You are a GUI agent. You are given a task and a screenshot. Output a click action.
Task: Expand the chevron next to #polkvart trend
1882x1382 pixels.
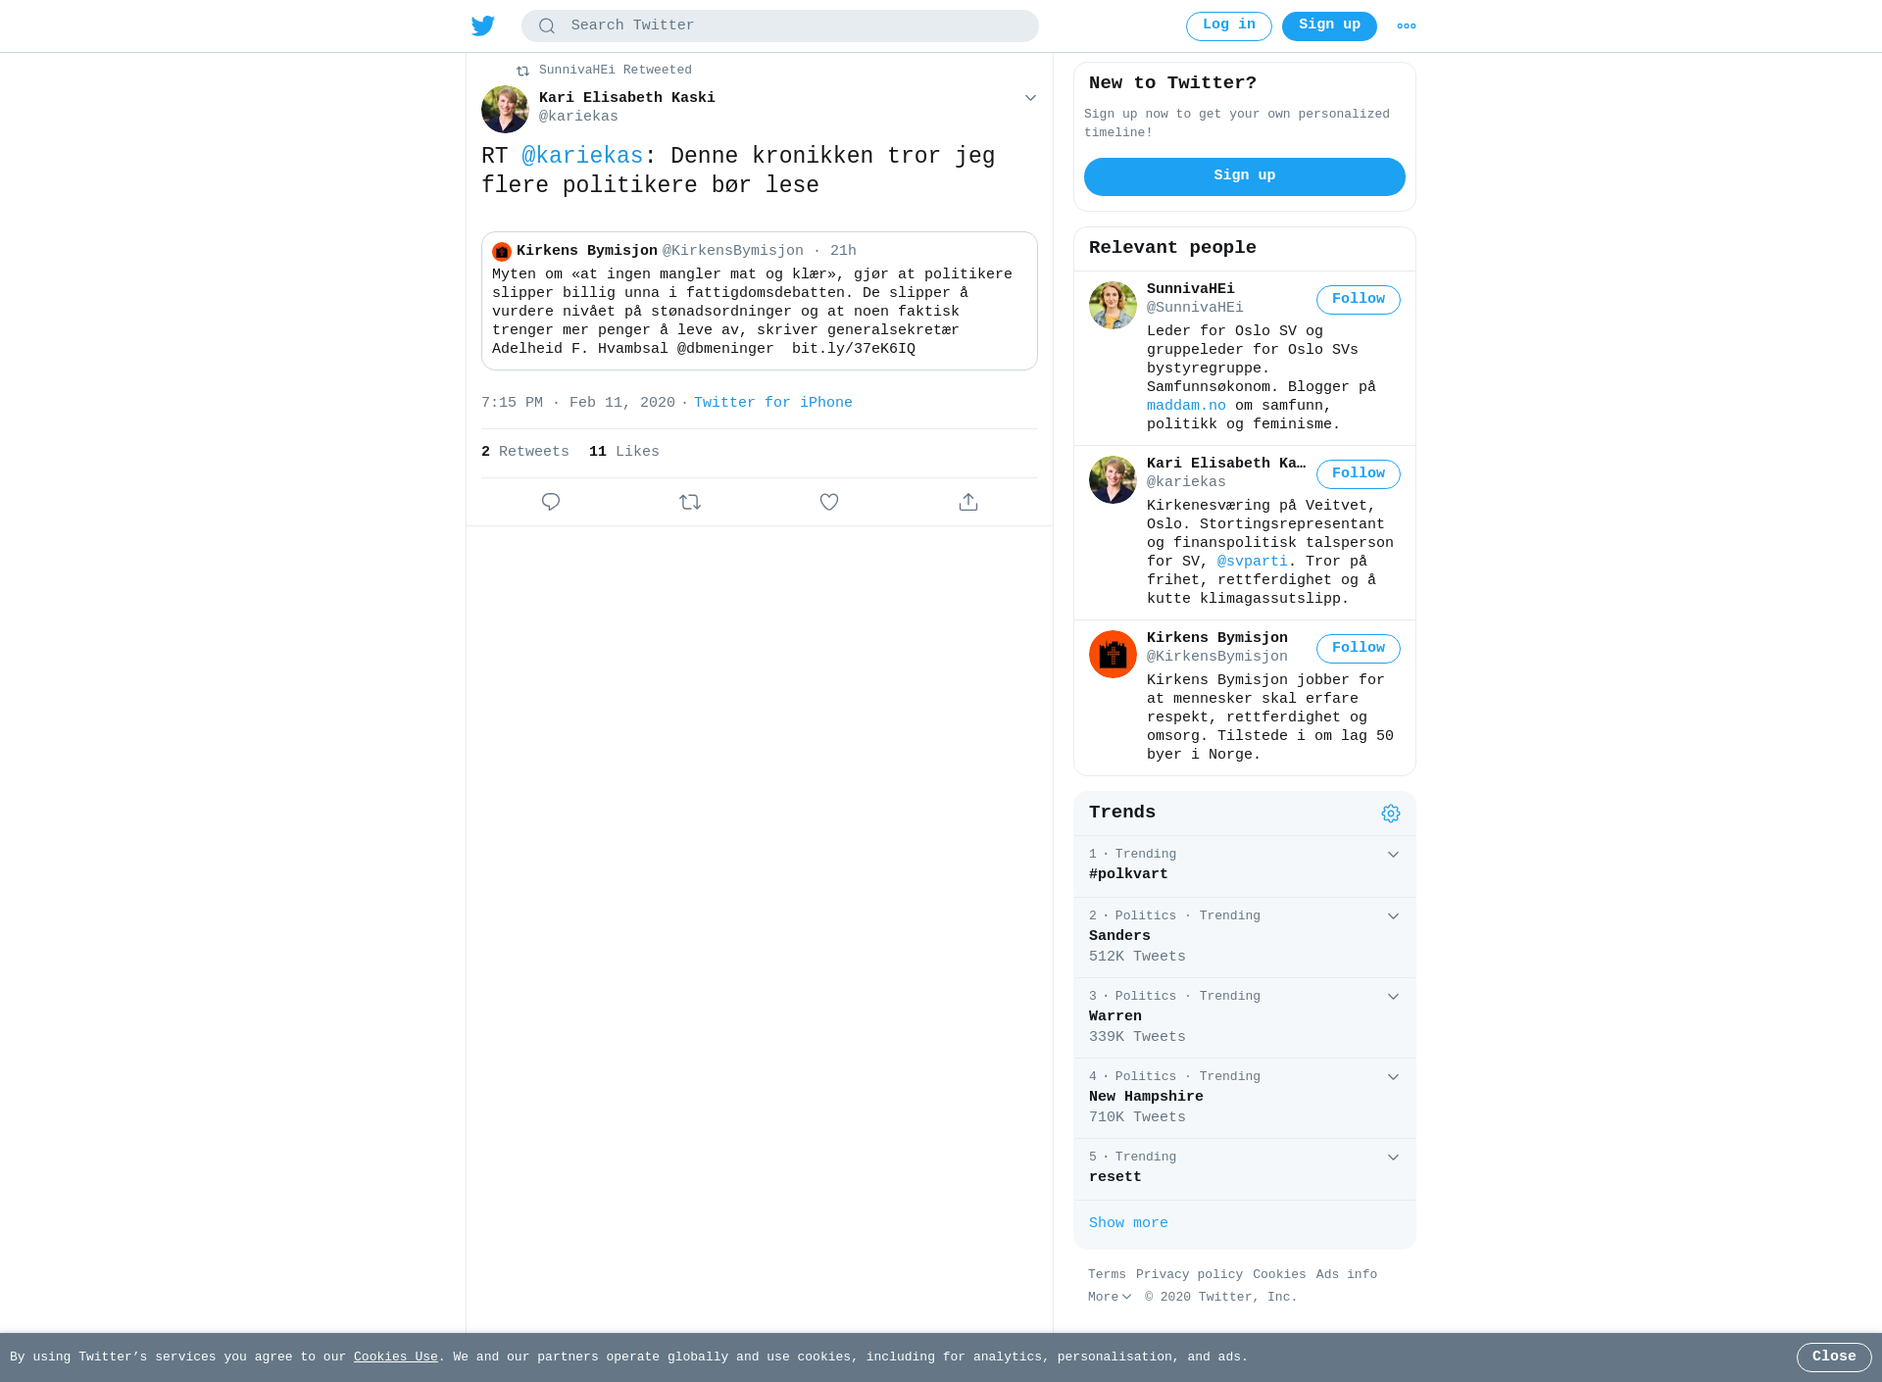[x=1393, y=855]
